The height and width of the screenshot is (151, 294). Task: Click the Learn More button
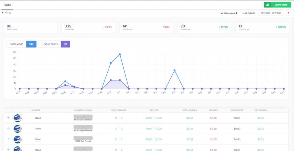click(x=277, y=5)
